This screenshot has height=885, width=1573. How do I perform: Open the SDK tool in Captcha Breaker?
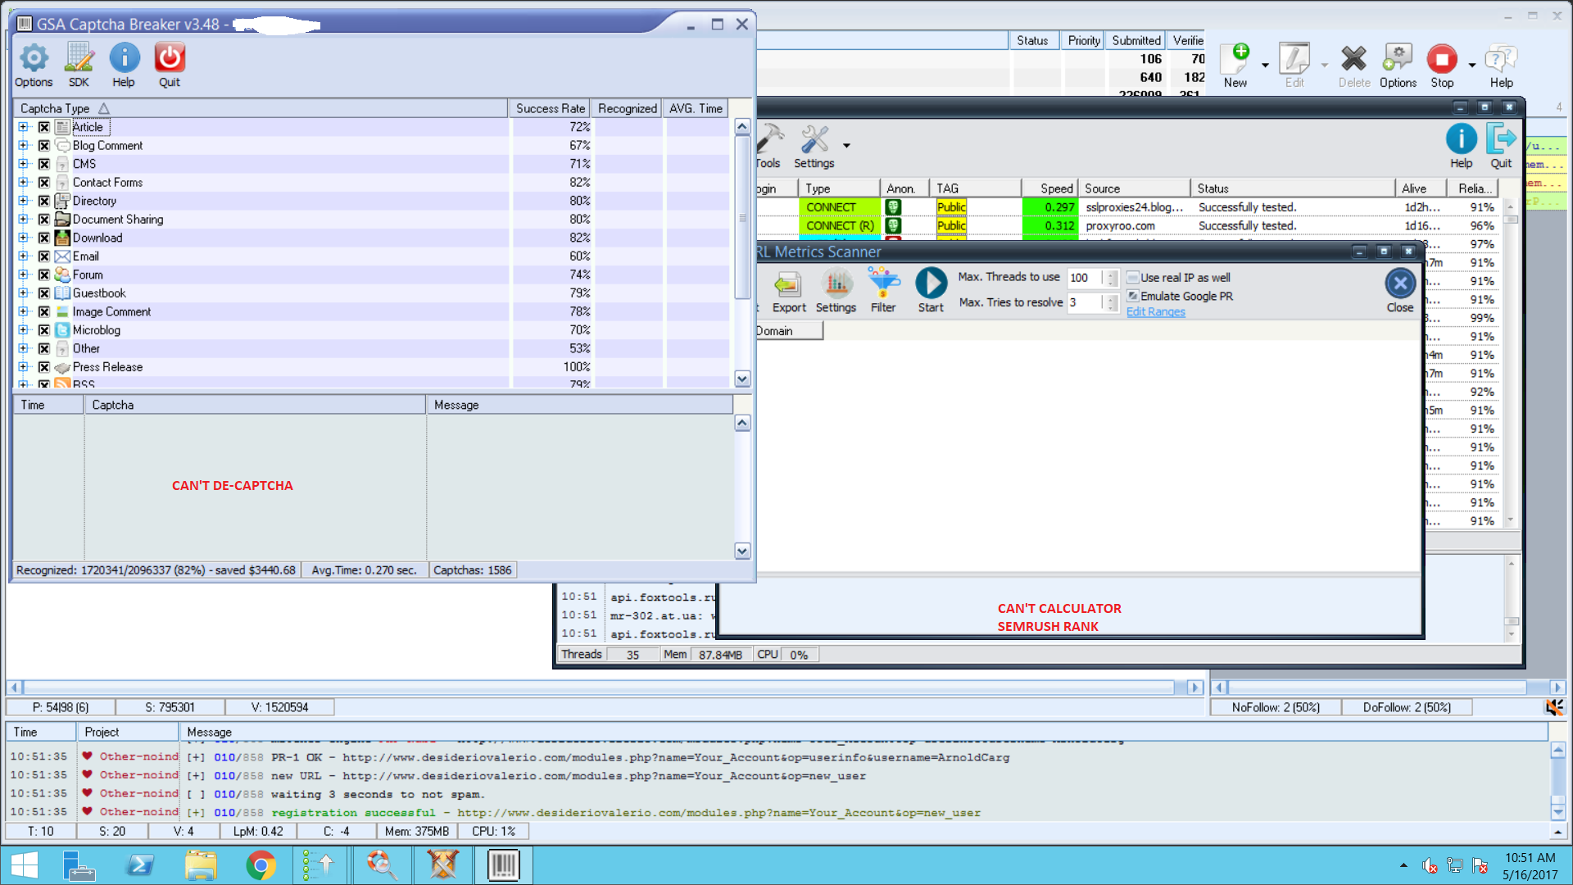tap(79, 66)
